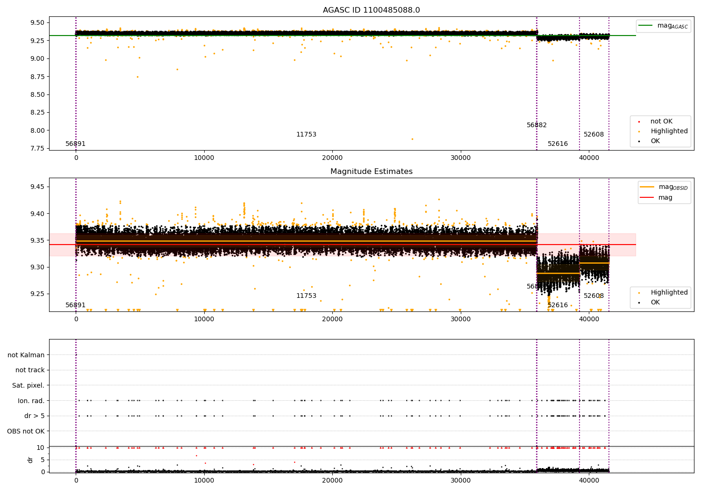The image size is (701, 491).
Task: Click '52616' label in the Magnitude Estimates plot
Action: pos(558,305)
